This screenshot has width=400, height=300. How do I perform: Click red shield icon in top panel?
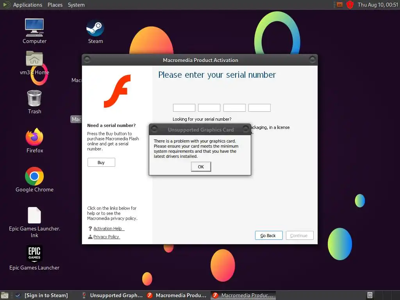click(350, 5)
